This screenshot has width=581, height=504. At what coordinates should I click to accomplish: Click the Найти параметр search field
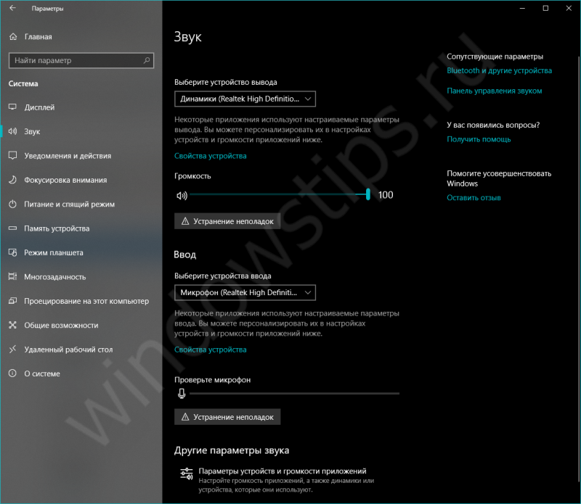click(x=81, y=60)
